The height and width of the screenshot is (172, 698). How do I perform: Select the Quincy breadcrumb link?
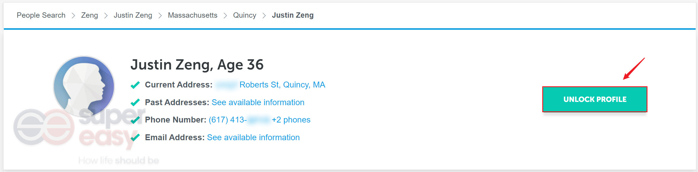coord(245,15)
